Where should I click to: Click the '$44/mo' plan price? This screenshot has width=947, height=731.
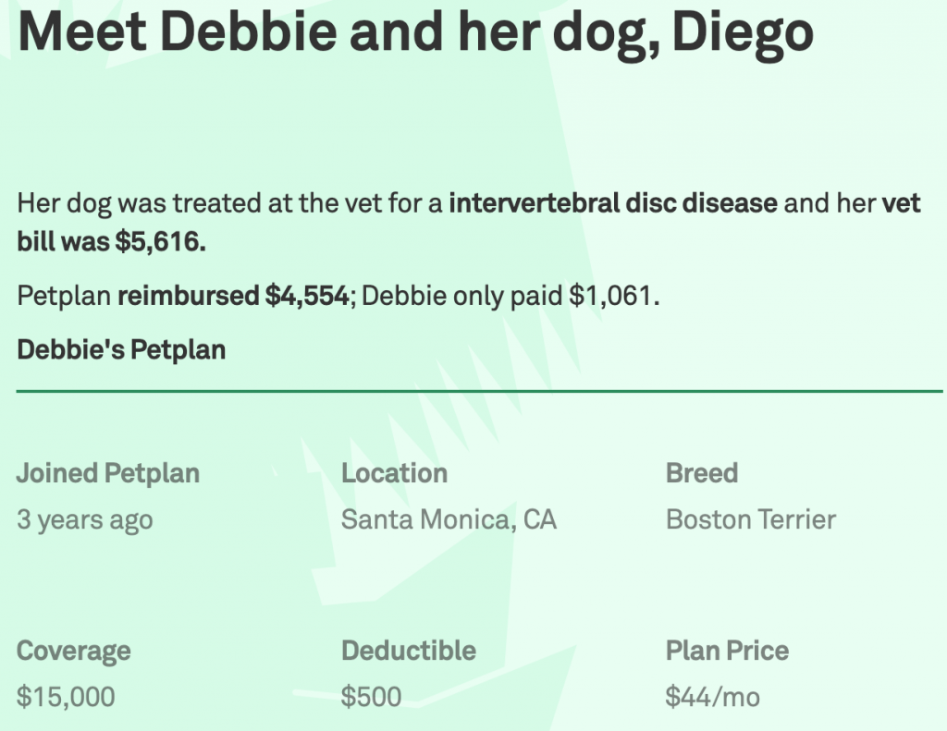pos(713,697)
